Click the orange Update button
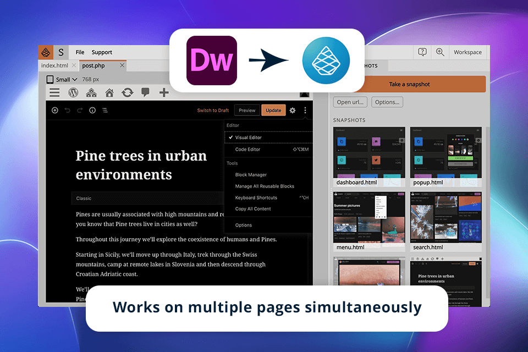Viewport: 528px width, 352px height. click(x=273, y=110)
